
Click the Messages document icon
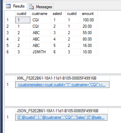click(x=31, y=7)
